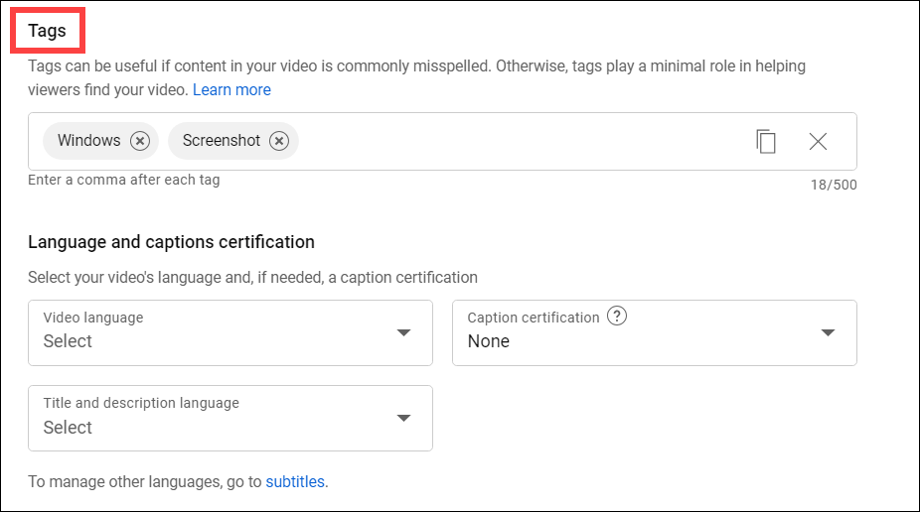The height and width of the screenshot is (512, 920).
Task: Remove the Windows tag with its X icon
Action: tap(140, 141)
